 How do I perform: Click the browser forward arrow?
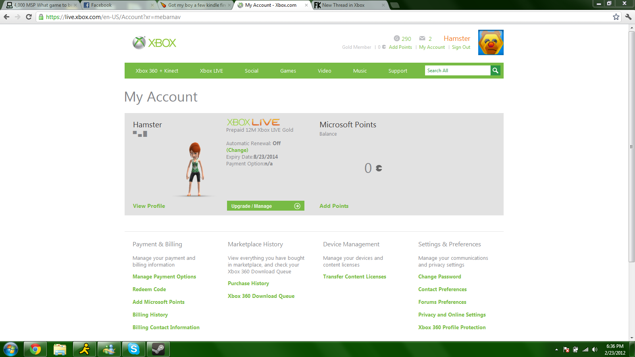(x=17, y=17)
